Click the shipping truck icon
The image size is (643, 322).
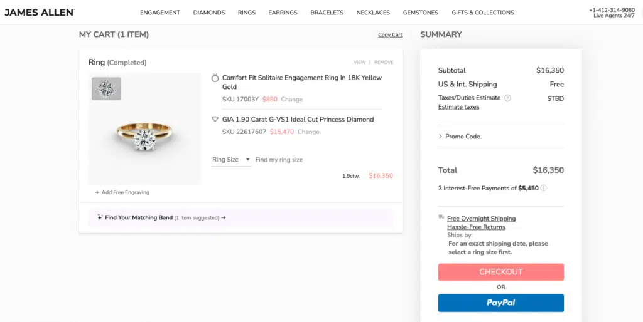(x=441, y=217)
